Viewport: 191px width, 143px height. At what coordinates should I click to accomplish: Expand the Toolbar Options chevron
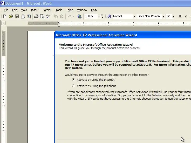[103, 16]
